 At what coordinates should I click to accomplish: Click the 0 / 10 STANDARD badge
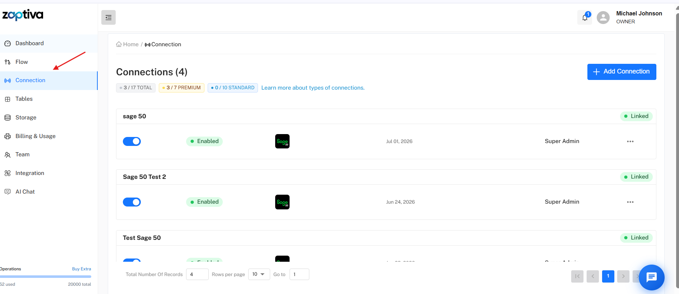233,88
